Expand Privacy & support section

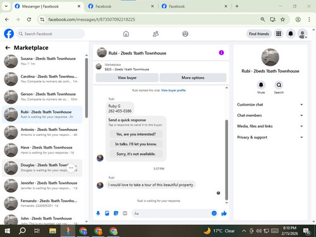[270, 137]
